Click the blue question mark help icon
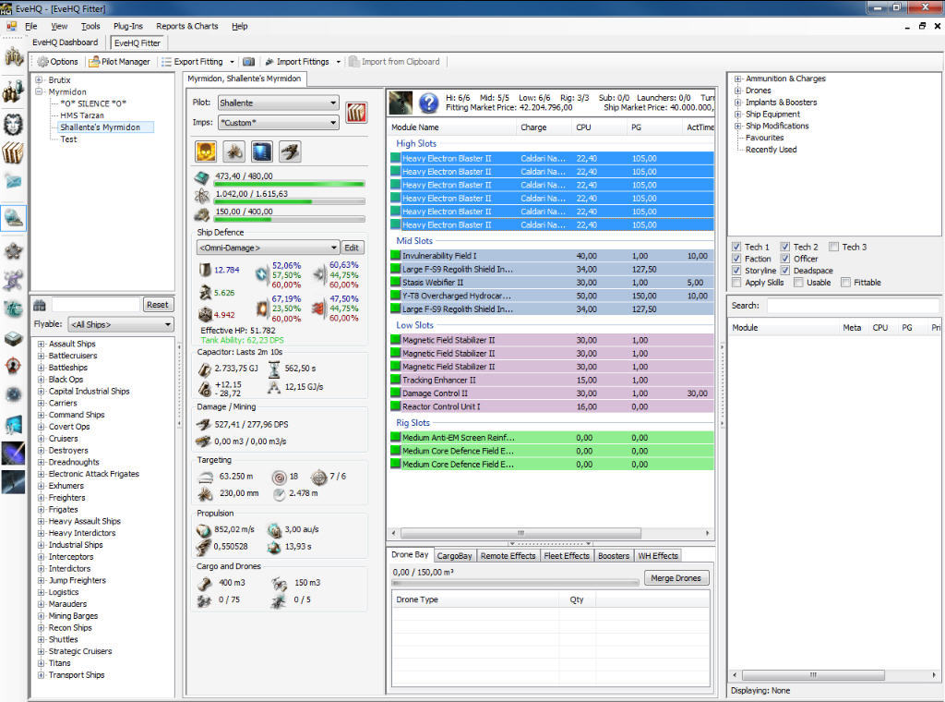 click(x=428, y=103)
